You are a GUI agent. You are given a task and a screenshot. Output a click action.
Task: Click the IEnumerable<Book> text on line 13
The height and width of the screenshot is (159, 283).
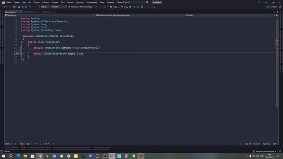[55, 54]
